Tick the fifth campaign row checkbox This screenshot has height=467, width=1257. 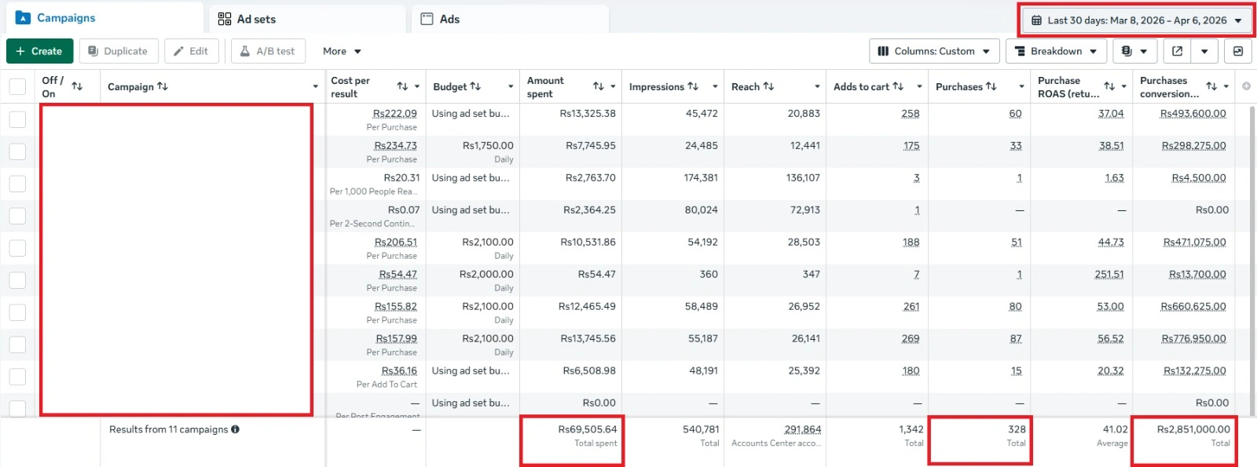click(x=17, y=248)
